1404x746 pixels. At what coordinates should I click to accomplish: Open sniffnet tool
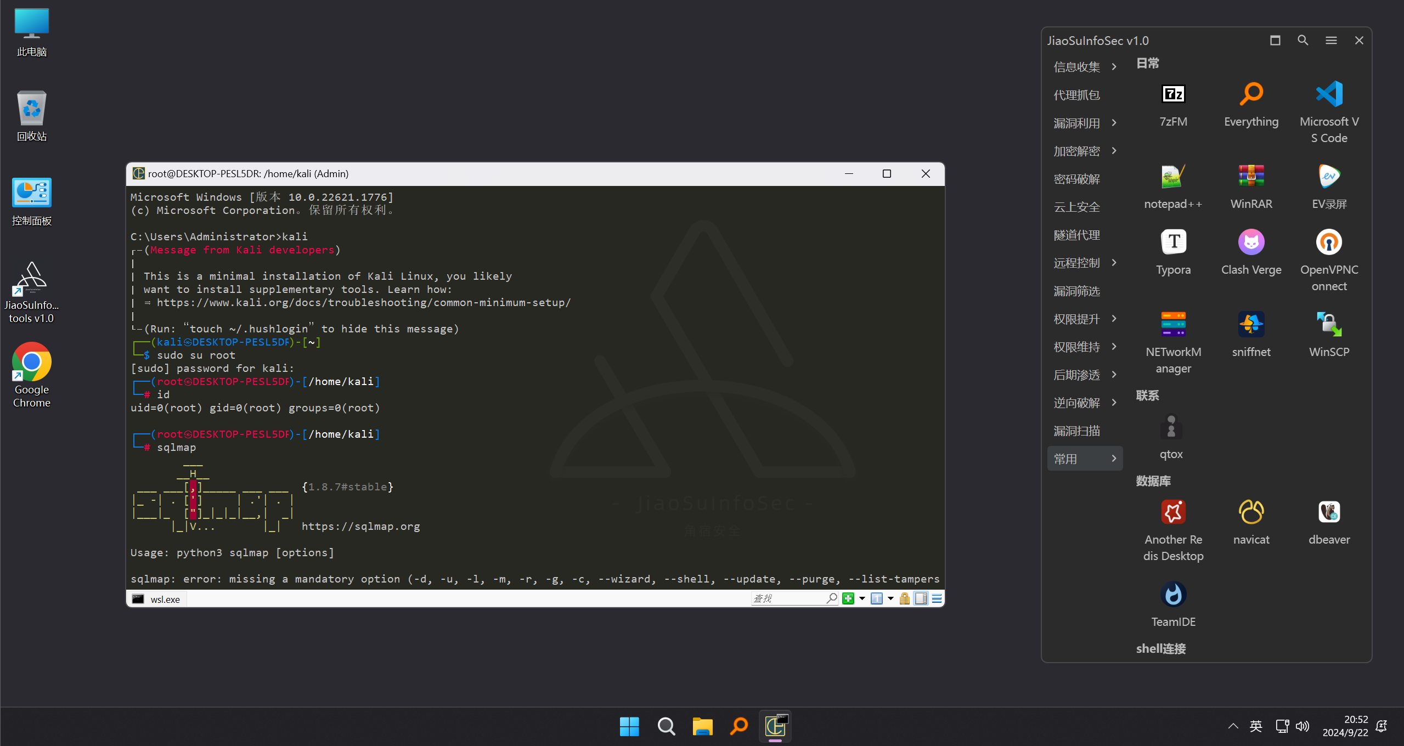1251,336
